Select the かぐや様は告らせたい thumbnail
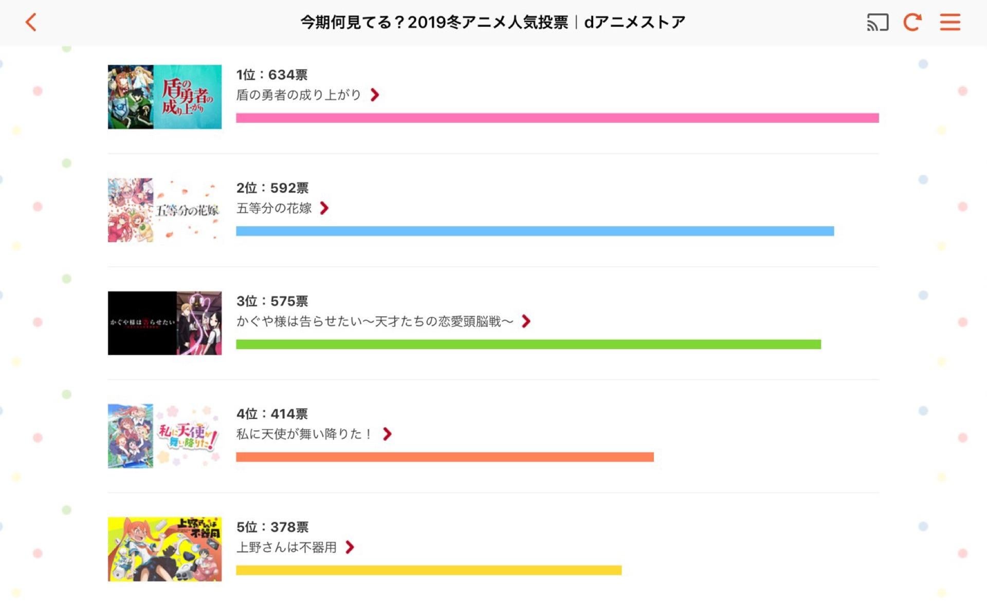Screen dimensions: 987x603 tap(164, 323)
